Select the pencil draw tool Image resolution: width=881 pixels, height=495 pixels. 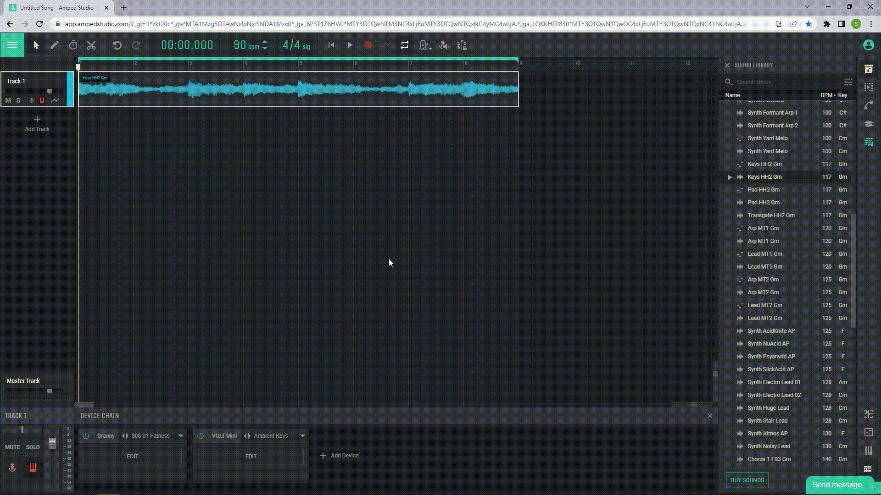(x=55, y=45)
